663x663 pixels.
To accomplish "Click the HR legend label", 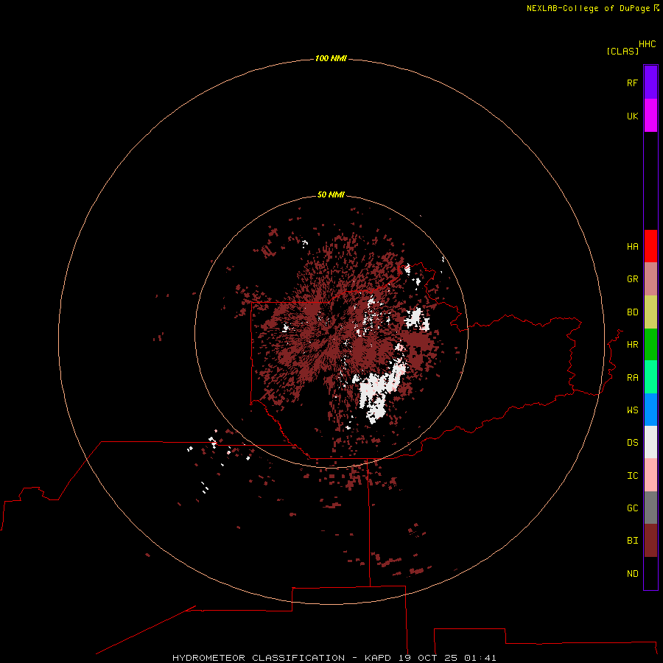I will (x=632, y=345).
